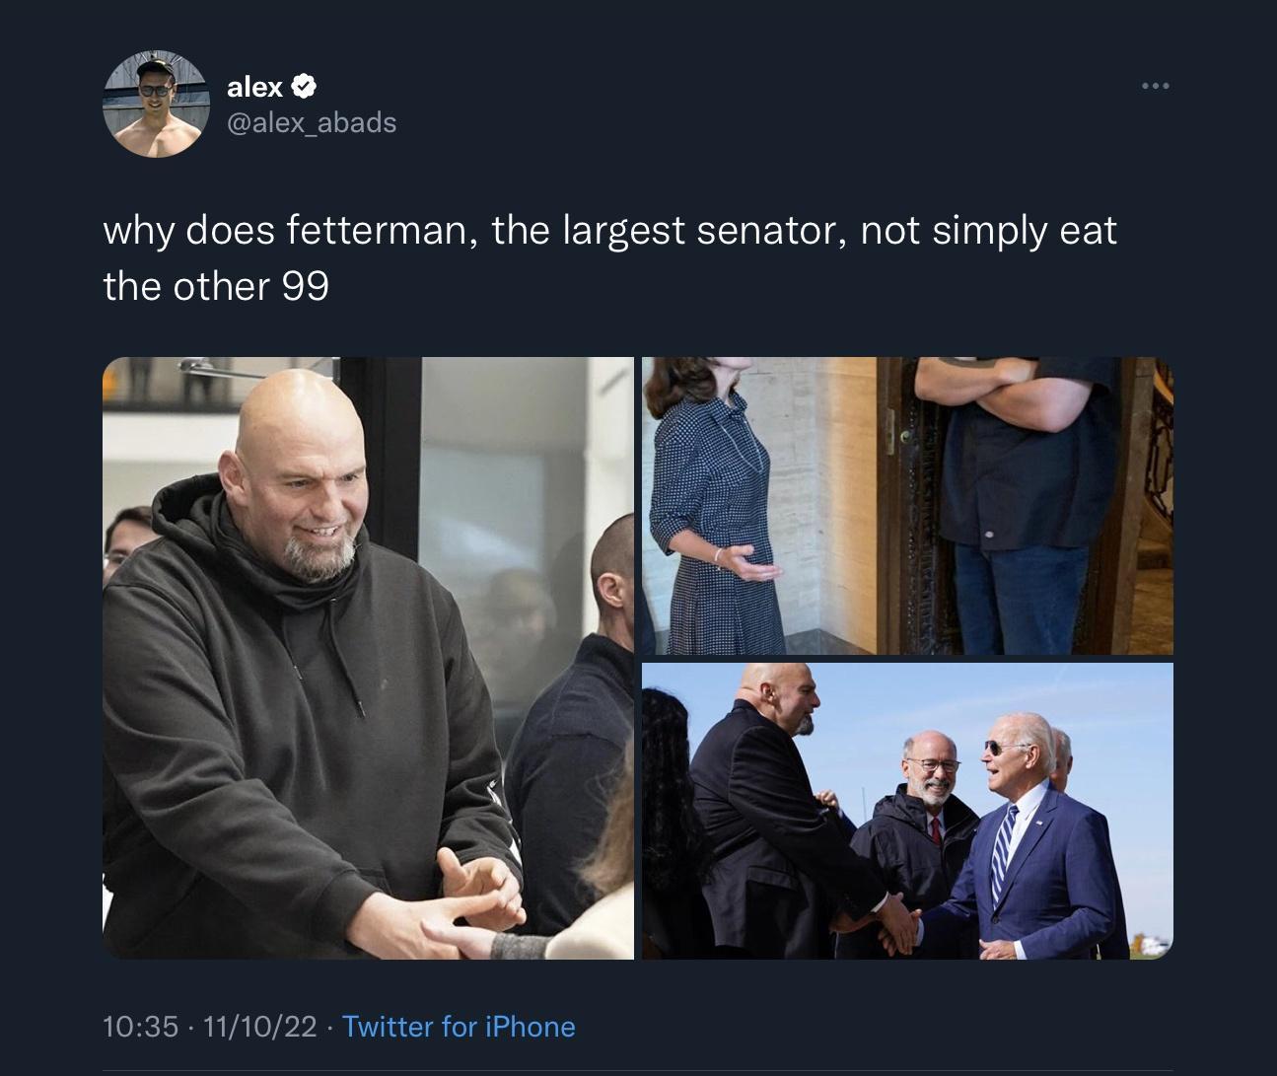Select the tweet text body
Screen dimensions: 1277x1076
(x=606, y=256)
